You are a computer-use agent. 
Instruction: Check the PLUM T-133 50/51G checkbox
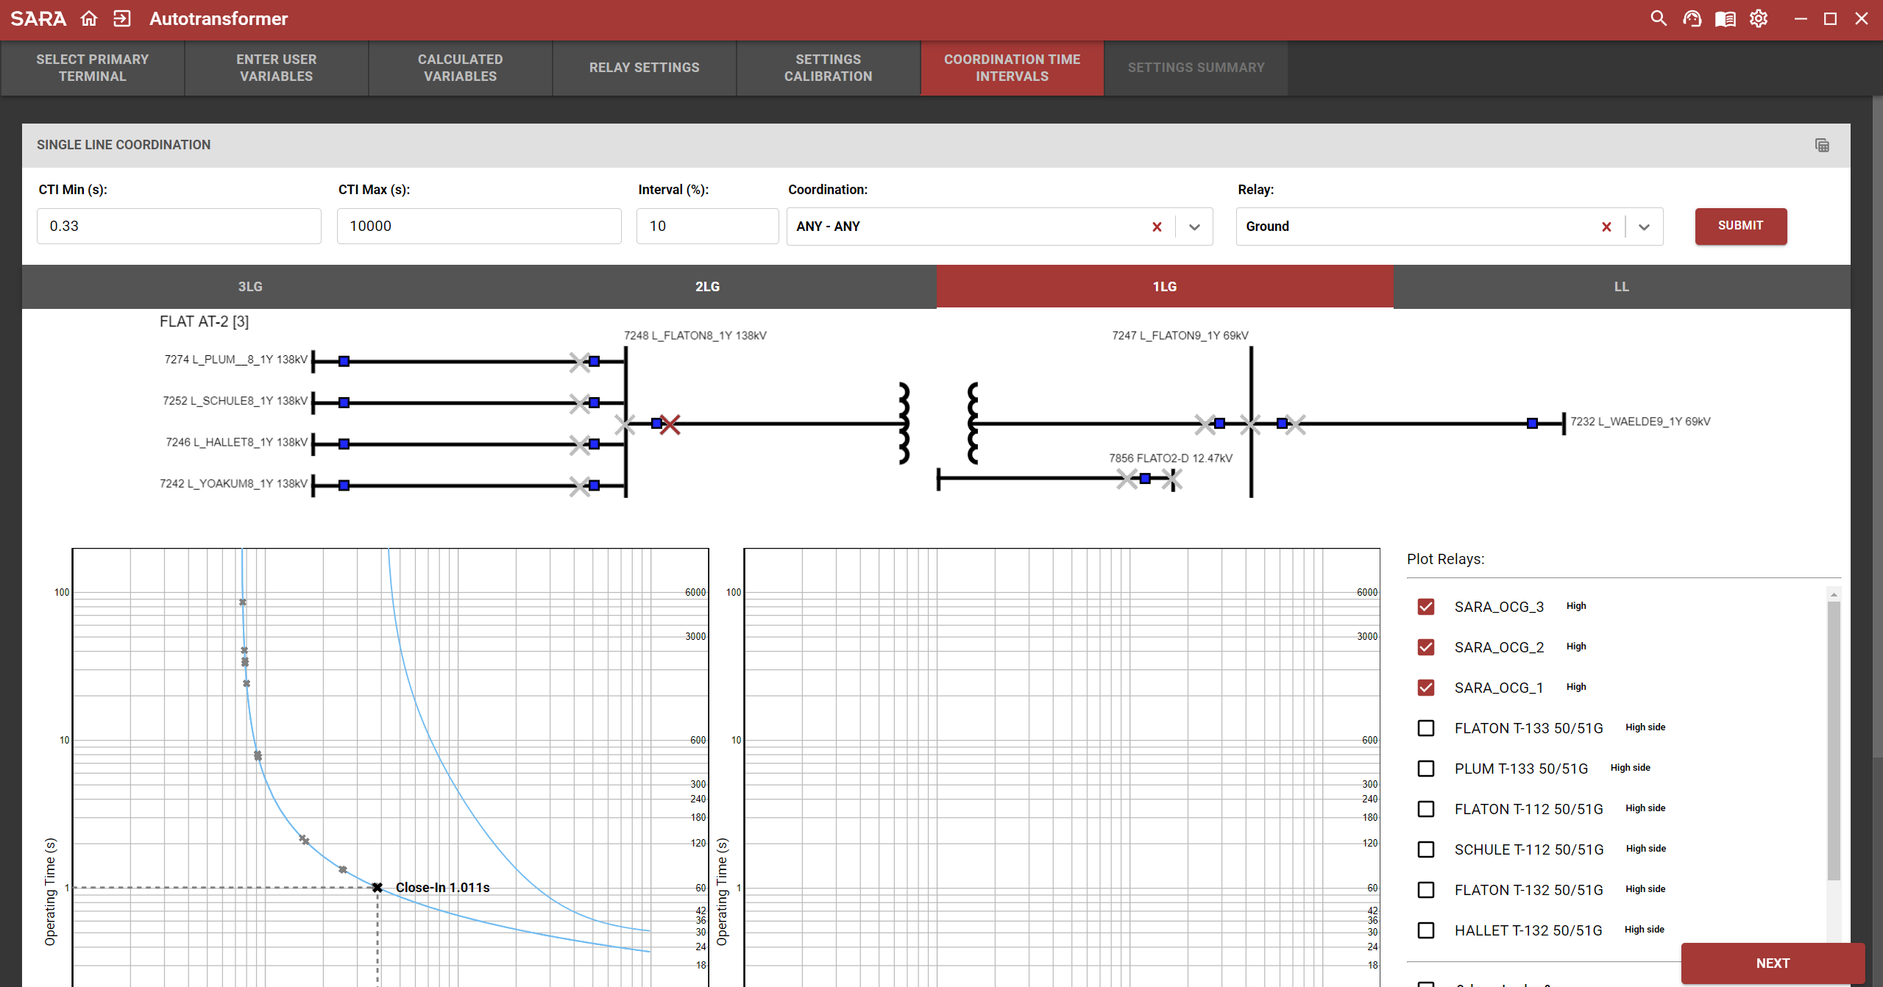pyautogui.click(x=1426, y=769)
